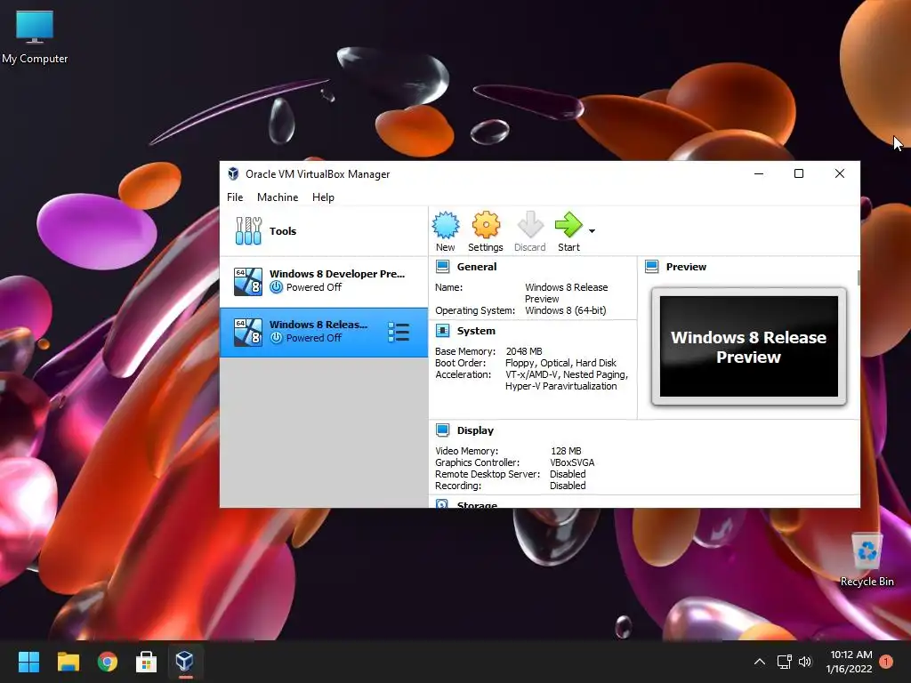Image resolution: width=911 pixels, height=683 pixels.
Task: Open the Display section header link
Action: tap(475, 430)
